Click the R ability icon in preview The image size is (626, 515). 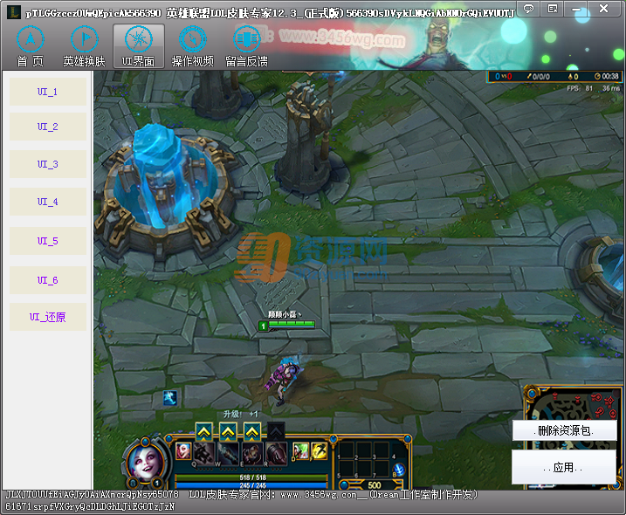click(x=276, y=453)
